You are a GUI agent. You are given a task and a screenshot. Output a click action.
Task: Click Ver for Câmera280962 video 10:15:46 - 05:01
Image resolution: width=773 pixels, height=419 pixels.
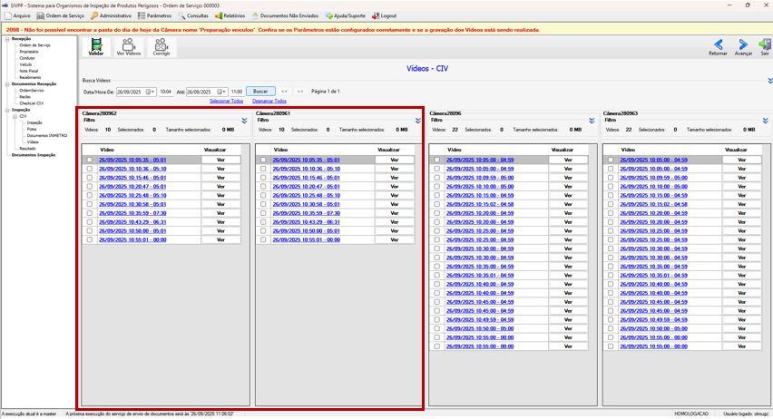(220, 178)
